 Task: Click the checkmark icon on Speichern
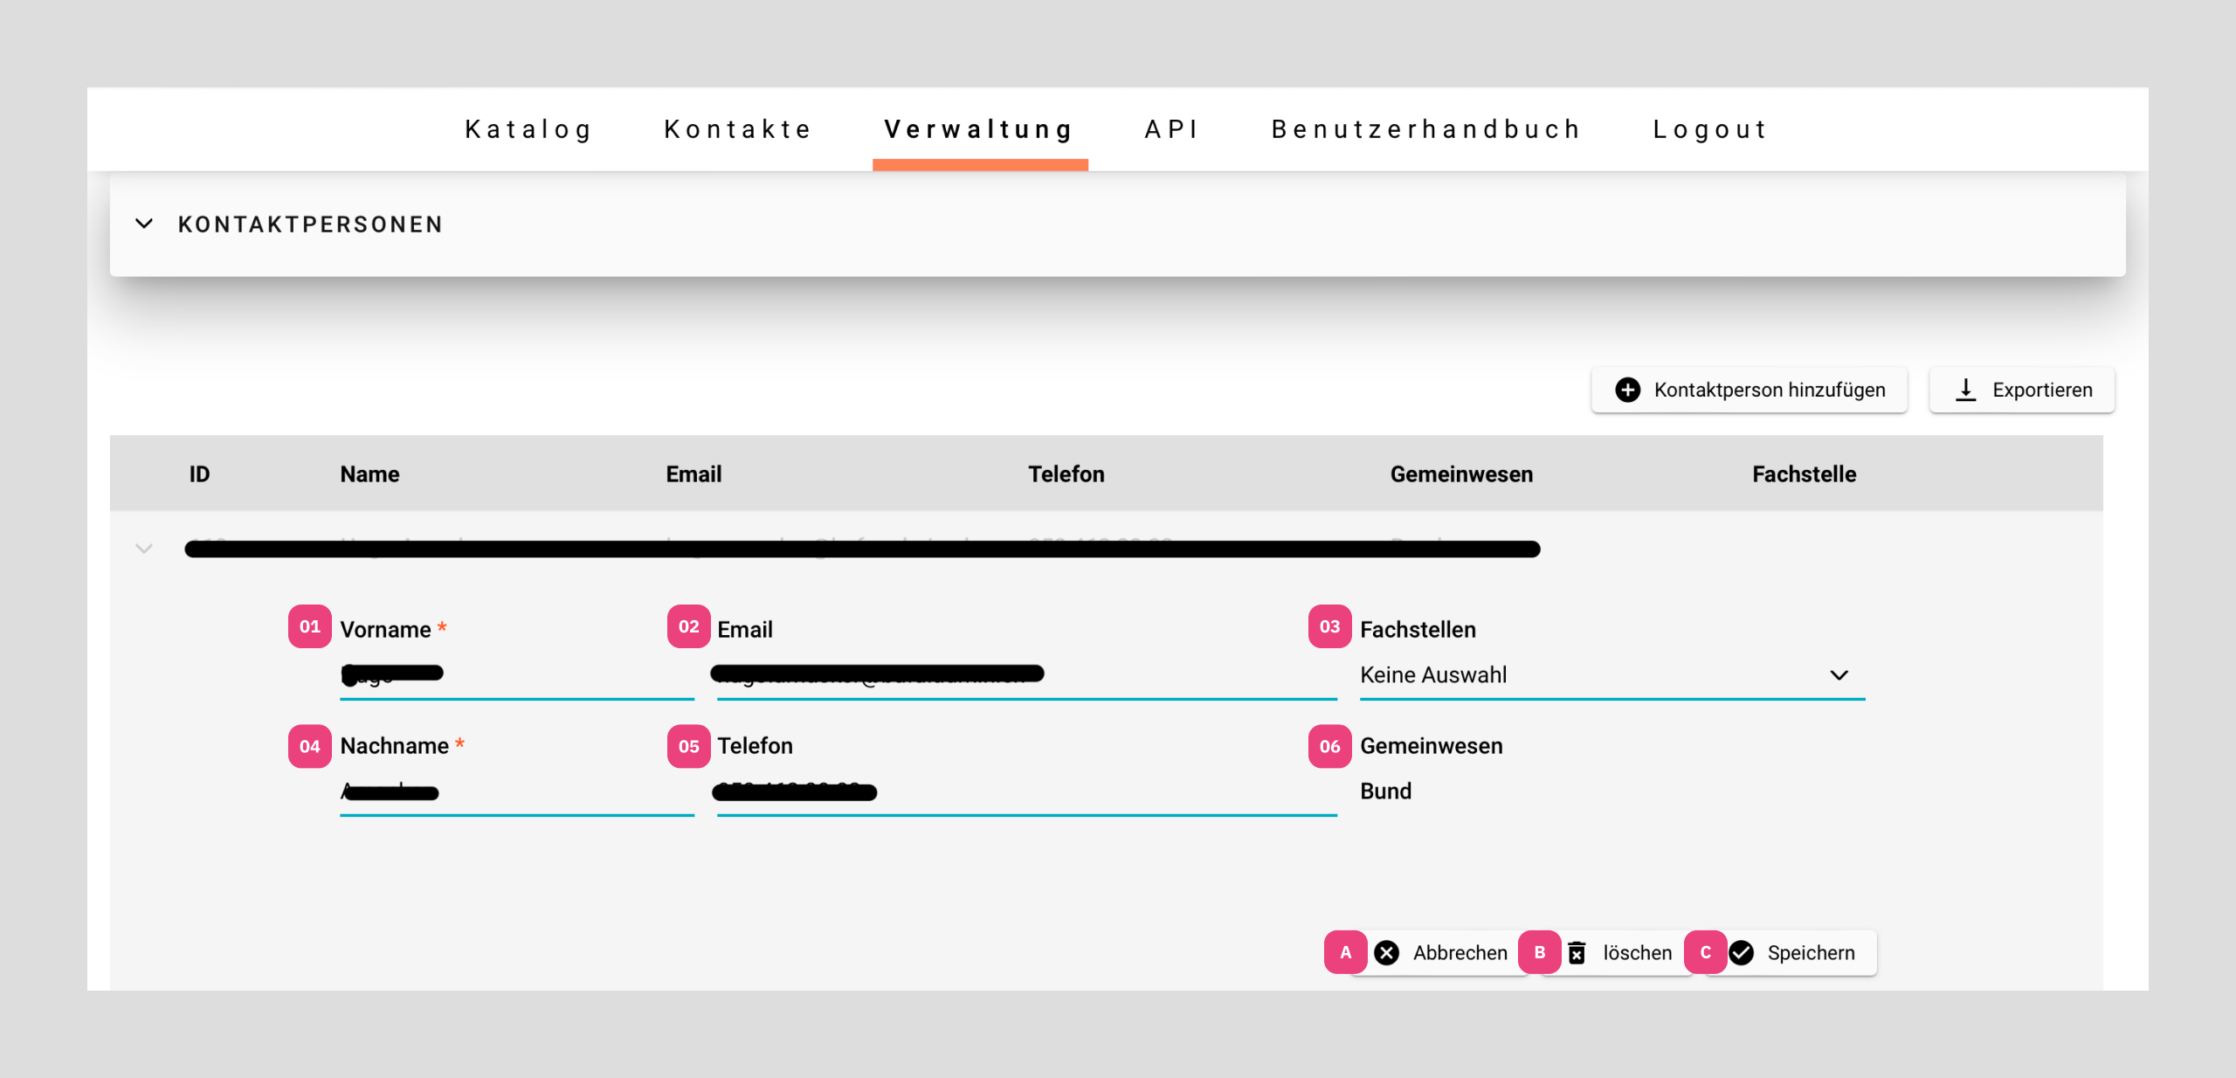pyautogui.click(x=1742, y=952)
